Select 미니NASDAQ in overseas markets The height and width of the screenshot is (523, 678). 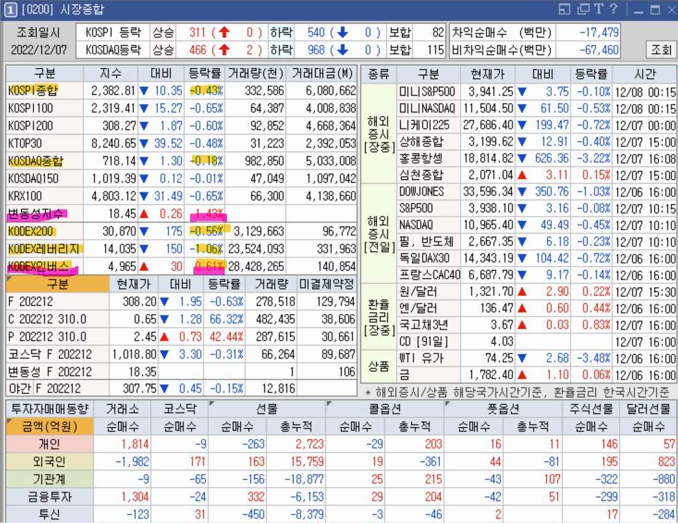(537, 108)
